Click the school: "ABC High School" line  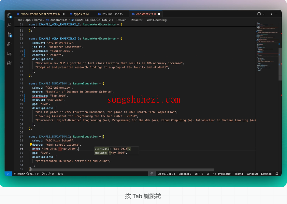point(53,140)
